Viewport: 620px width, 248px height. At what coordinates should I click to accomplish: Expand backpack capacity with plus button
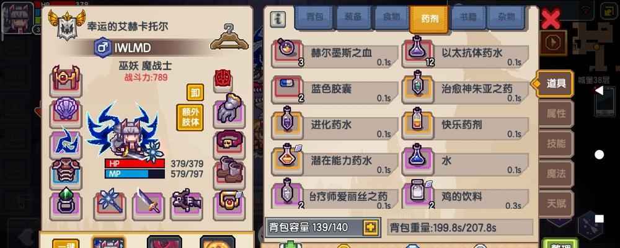click(370, 228)
